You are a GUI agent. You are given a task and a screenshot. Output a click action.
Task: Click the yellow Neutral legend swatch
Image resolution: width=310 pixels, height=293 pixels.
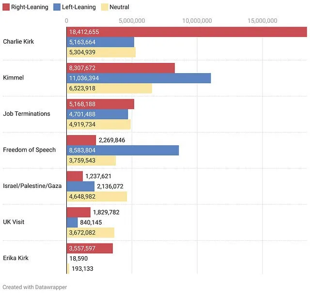104,7
